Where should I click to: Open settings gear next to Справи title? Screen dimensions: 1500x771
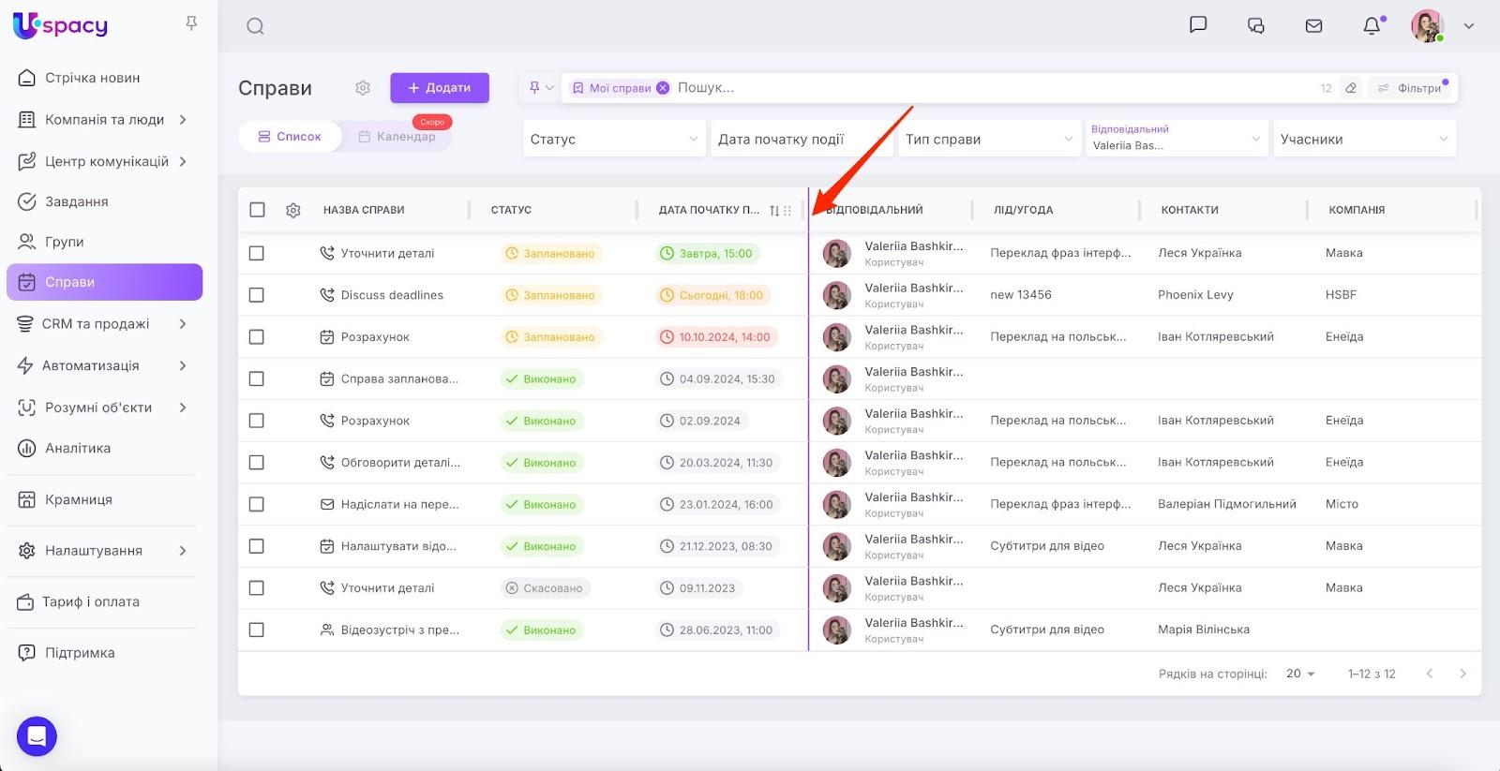tap(363, 88)
